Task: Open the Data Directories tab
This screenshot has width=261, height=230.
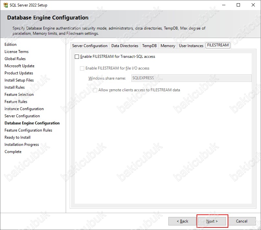Action: pyautogui.click(x=125, y=46)
